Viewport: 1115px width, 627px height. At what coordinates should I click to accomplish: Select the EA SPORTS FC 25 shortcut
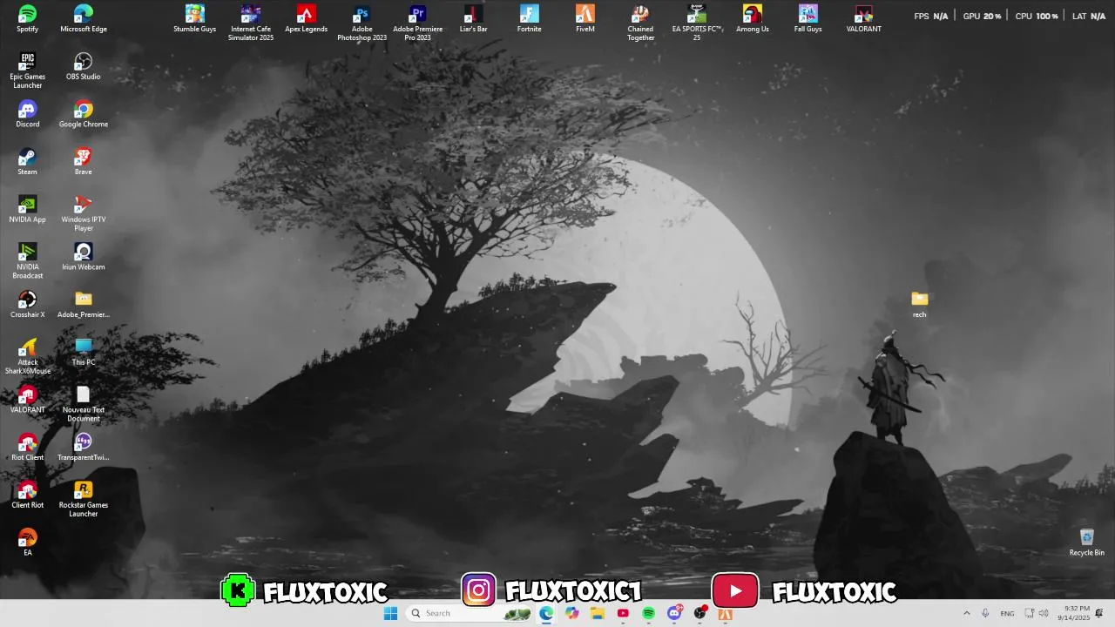coord(697,23)
